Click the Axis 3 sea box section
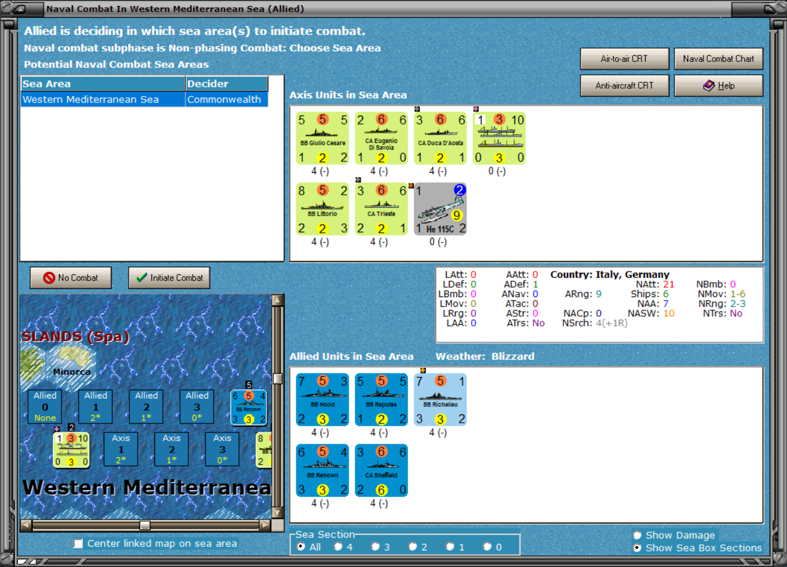 click(222, 449)
